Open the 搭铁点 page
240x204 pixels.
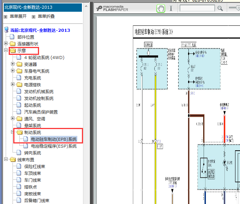click(x=30, y=187)
